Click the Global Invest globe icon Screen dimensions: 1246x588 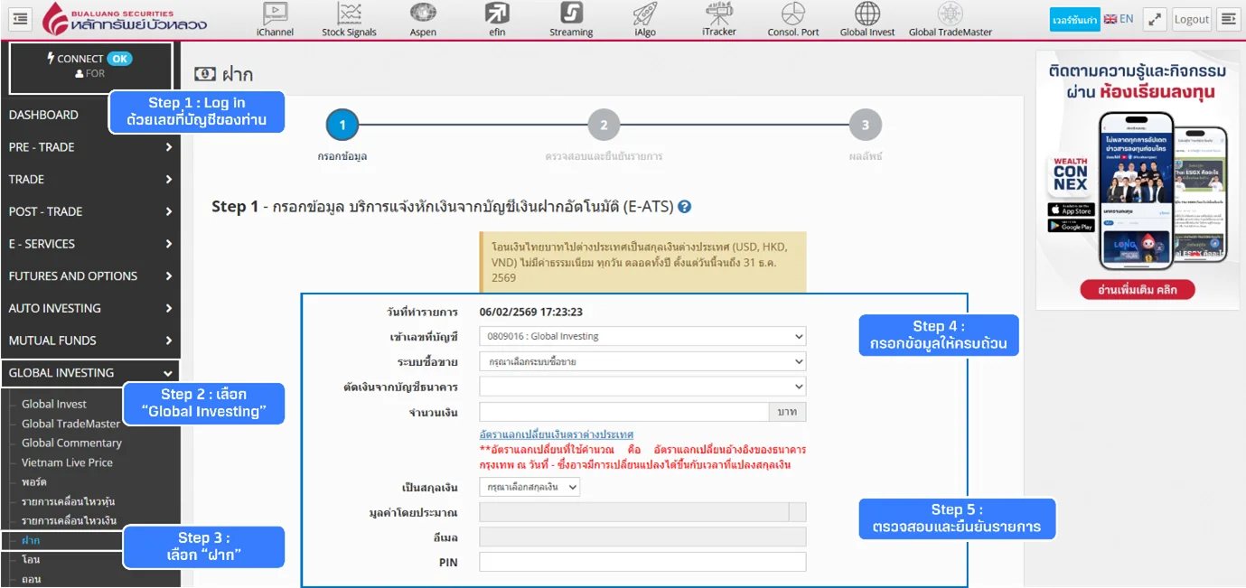(x=867, y=14)
